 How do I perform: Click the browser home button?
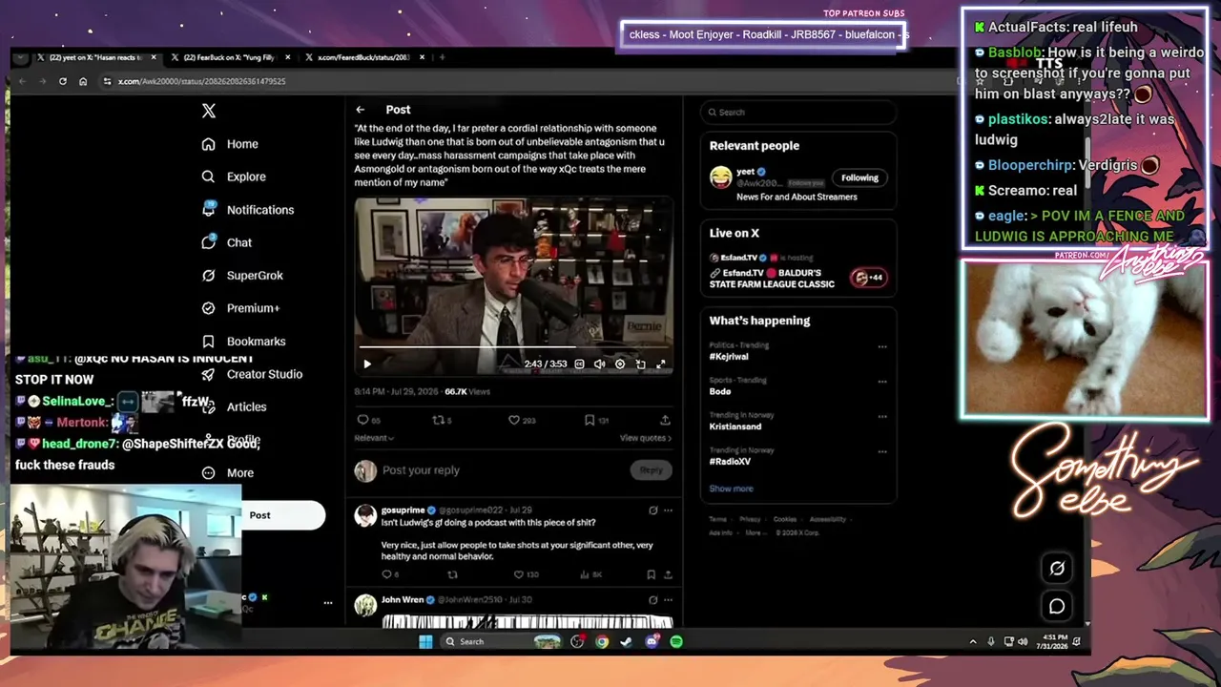(x=83, y=81)
